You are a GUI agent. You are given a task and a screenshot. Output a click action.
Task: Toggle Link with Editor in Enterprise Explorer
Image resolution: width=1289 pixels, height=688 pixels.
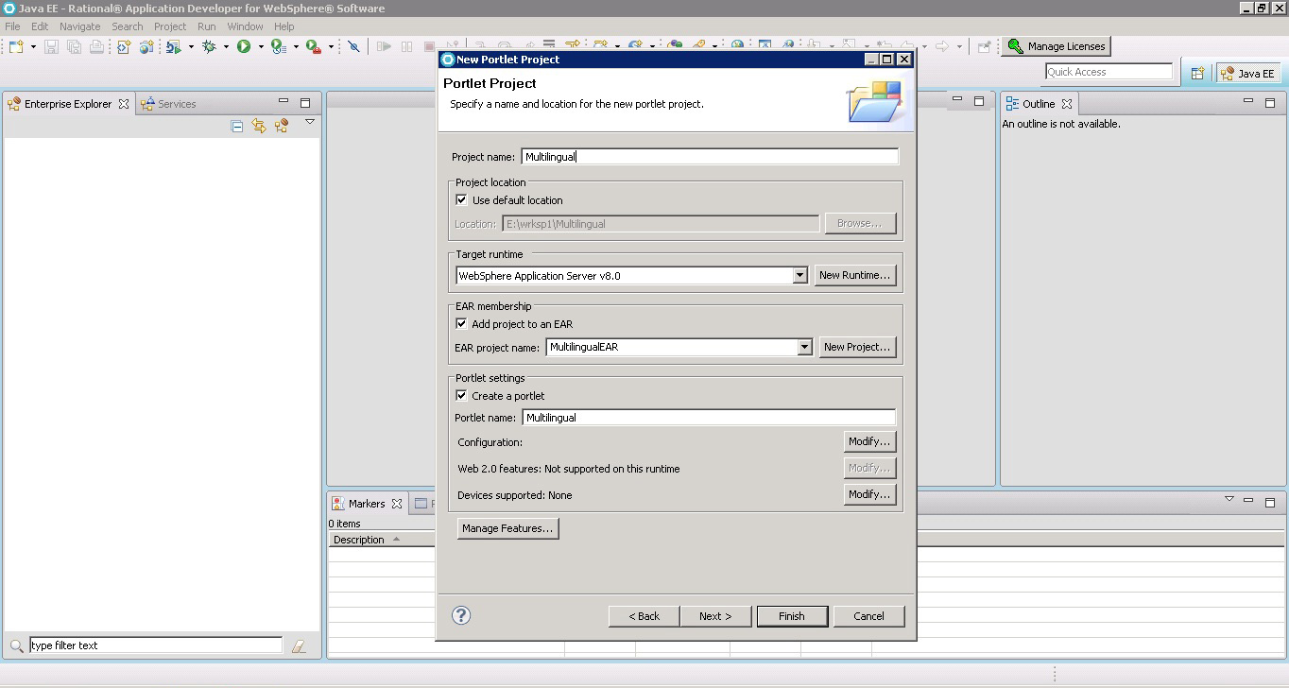coord(259,126)
